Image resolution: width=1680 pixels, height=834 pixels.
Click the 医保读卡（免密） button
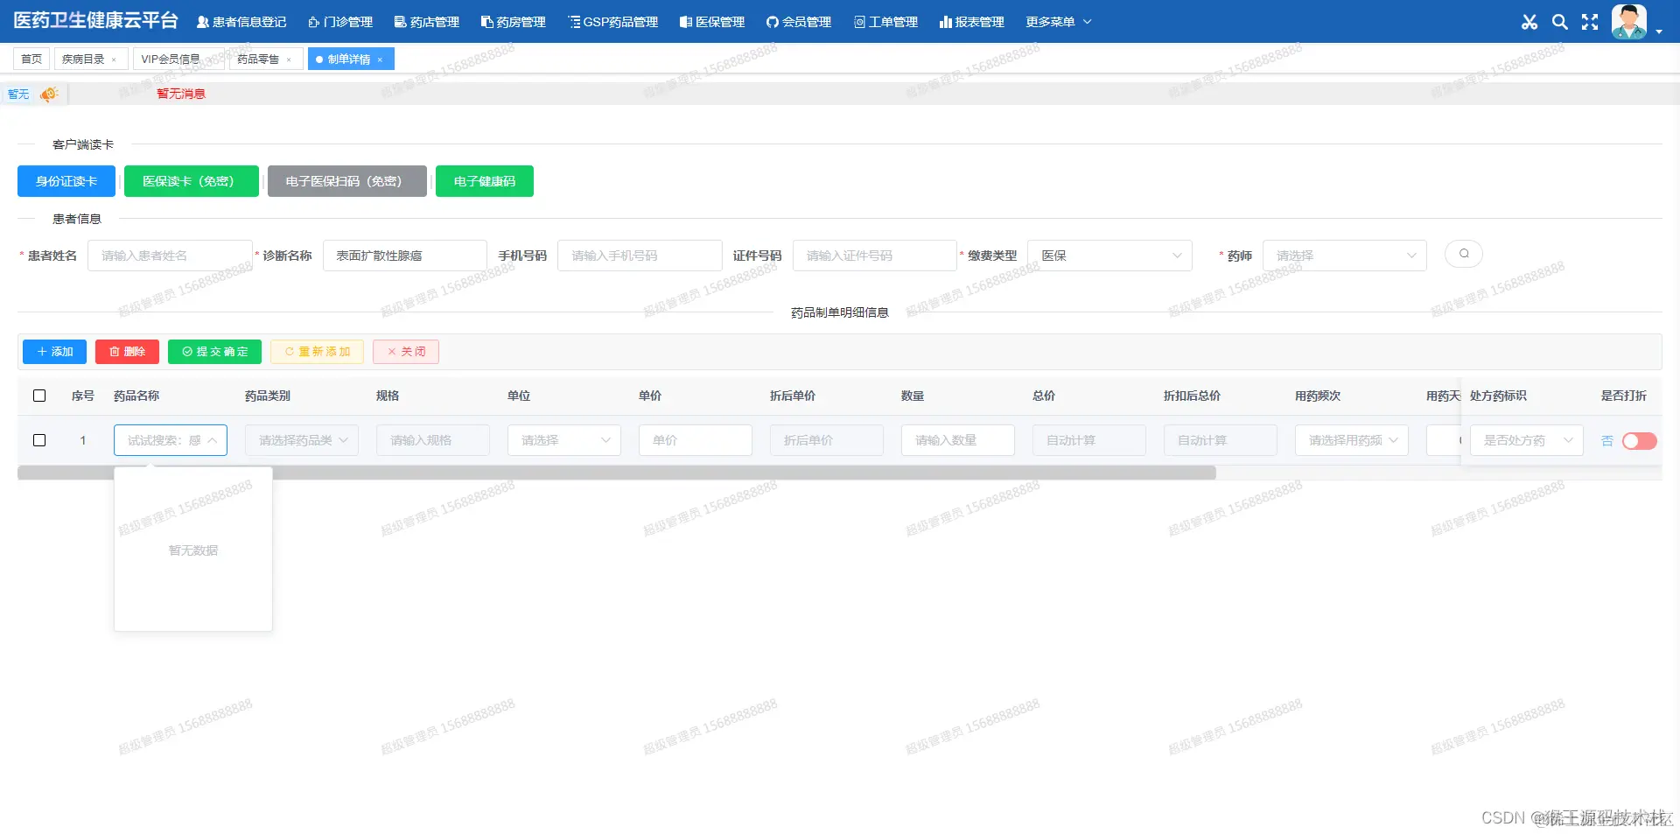[x=192, y=181]
